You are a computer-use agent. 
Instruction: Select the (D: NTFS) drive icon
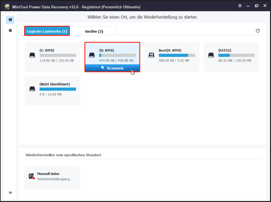pos(92,55)
